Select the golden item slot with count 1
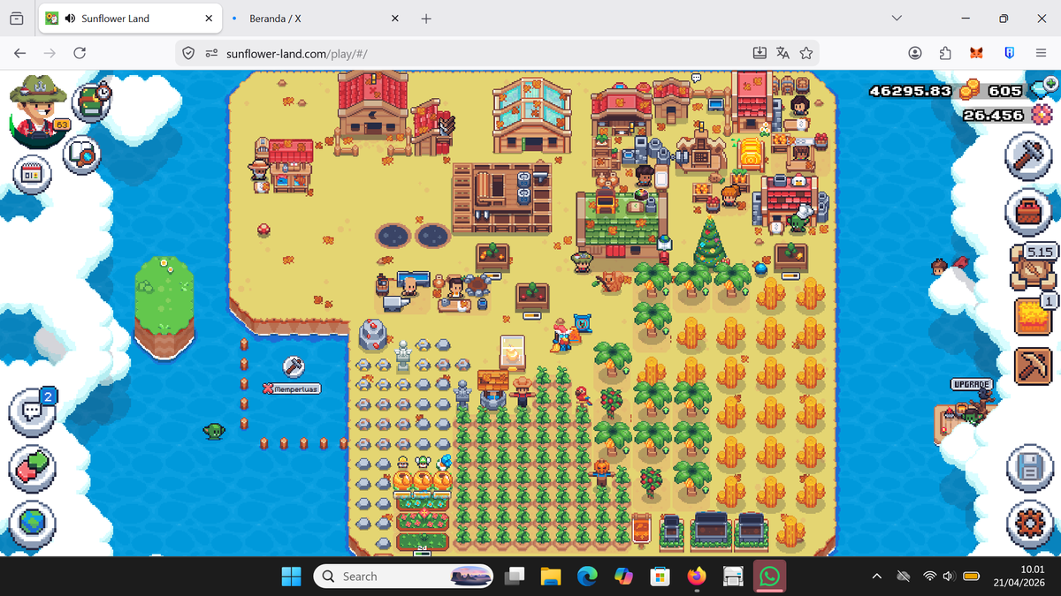 (1034, 315)
